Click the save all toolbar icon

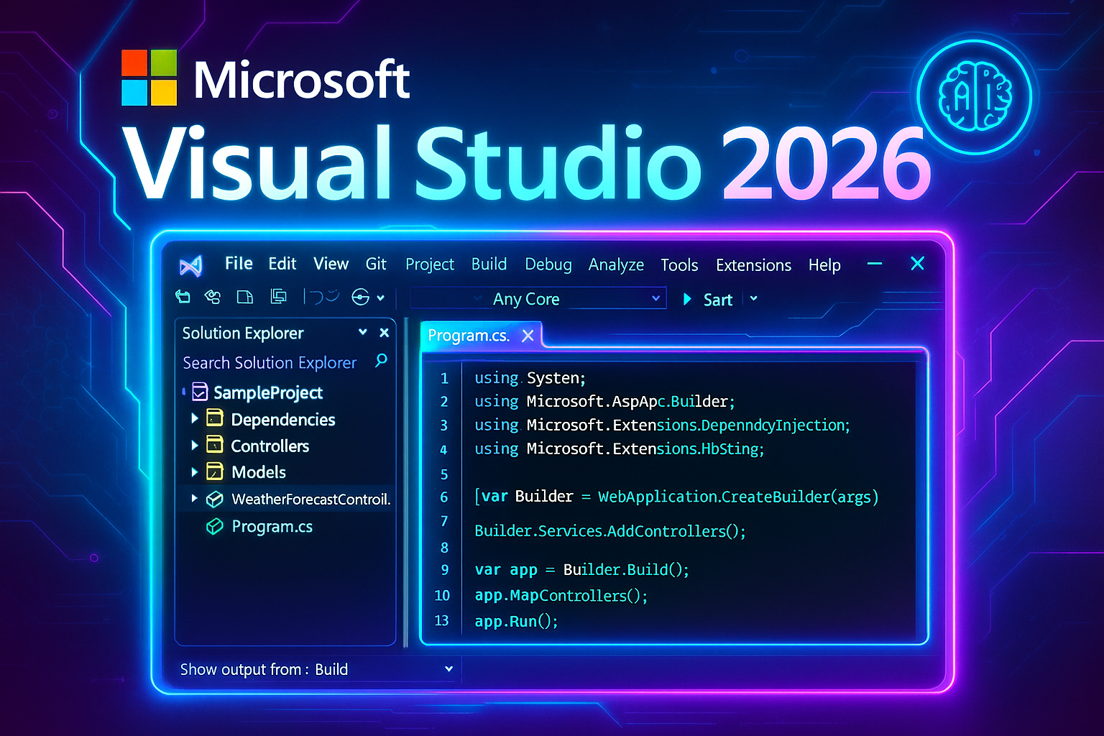click(278, 296)
